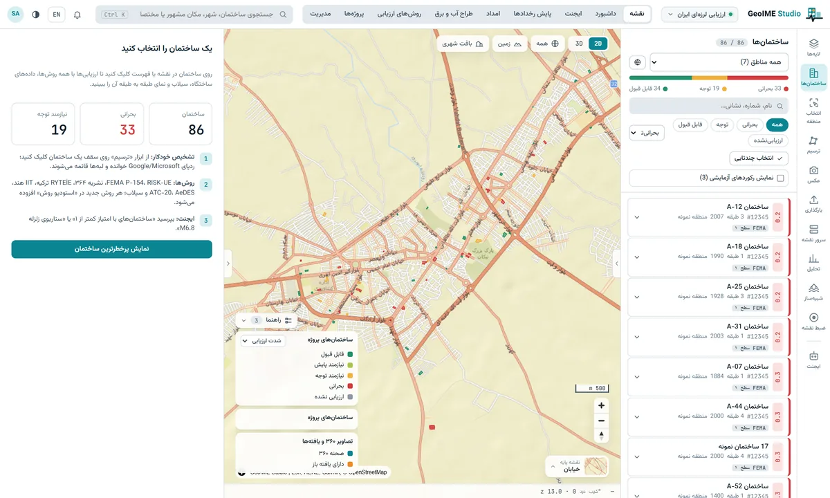The height and width of the screenshot is (498, 830).
Task: Open the روش‌های ارزیابی menu tab
Action: 403,14
